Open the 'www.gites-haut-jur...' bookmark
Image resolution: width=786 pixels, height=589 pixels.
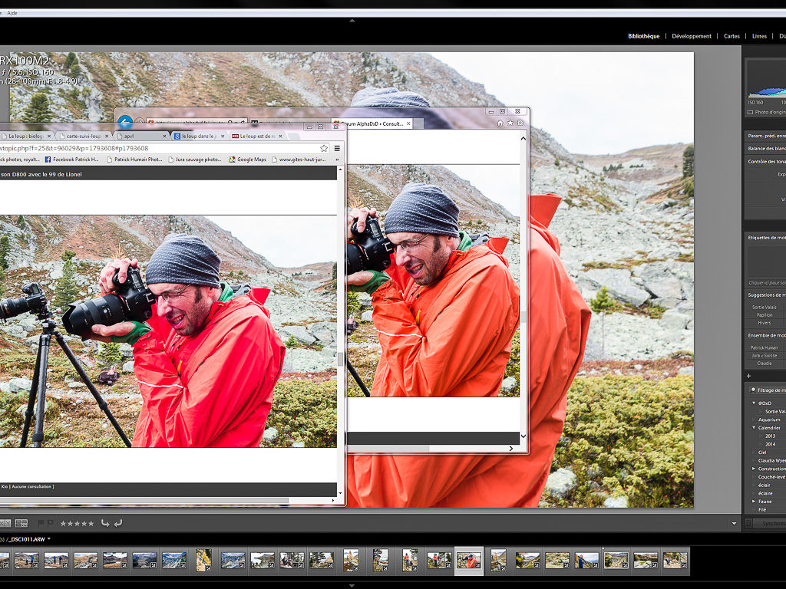pyautogui.click(x=299, y=160)
